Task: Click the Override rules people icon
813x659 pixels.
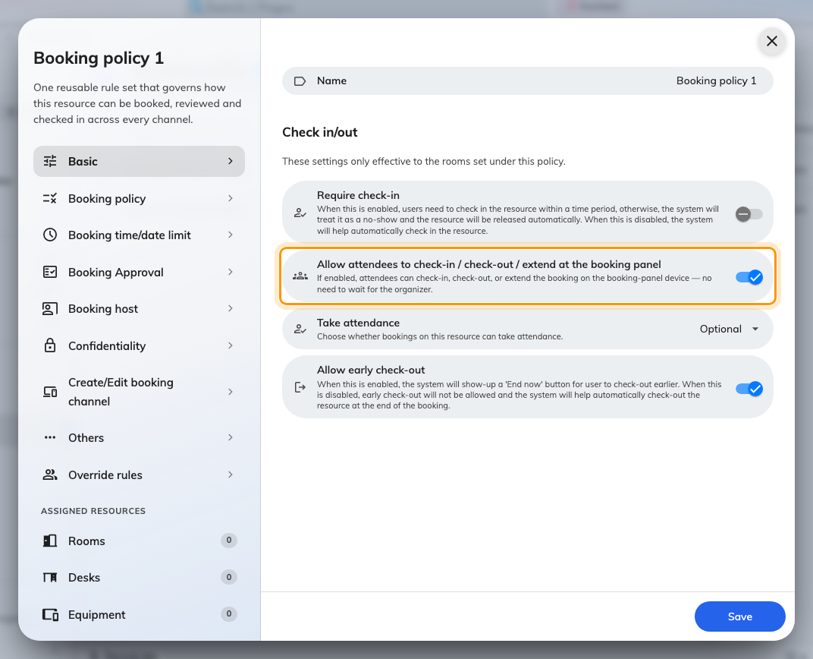Action: tap(50, 475)
